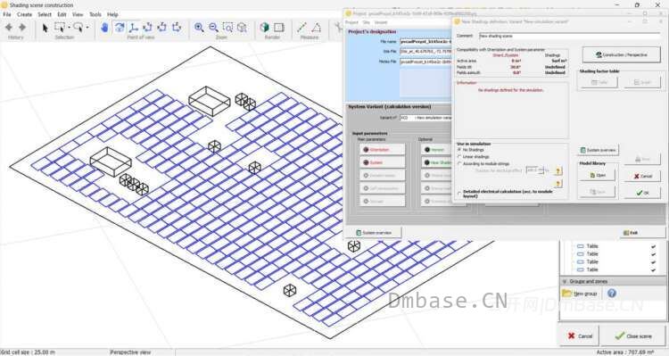669x356 pixels.
Task: Click Orientation button in input parameters
Action: pyautogui.click(x=382, y=150)
